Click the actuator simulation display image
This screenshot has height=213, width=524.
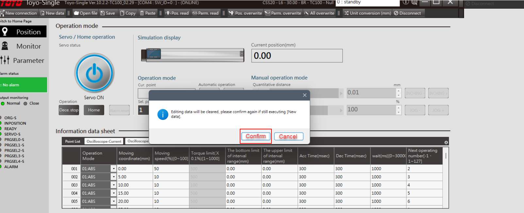193,55
